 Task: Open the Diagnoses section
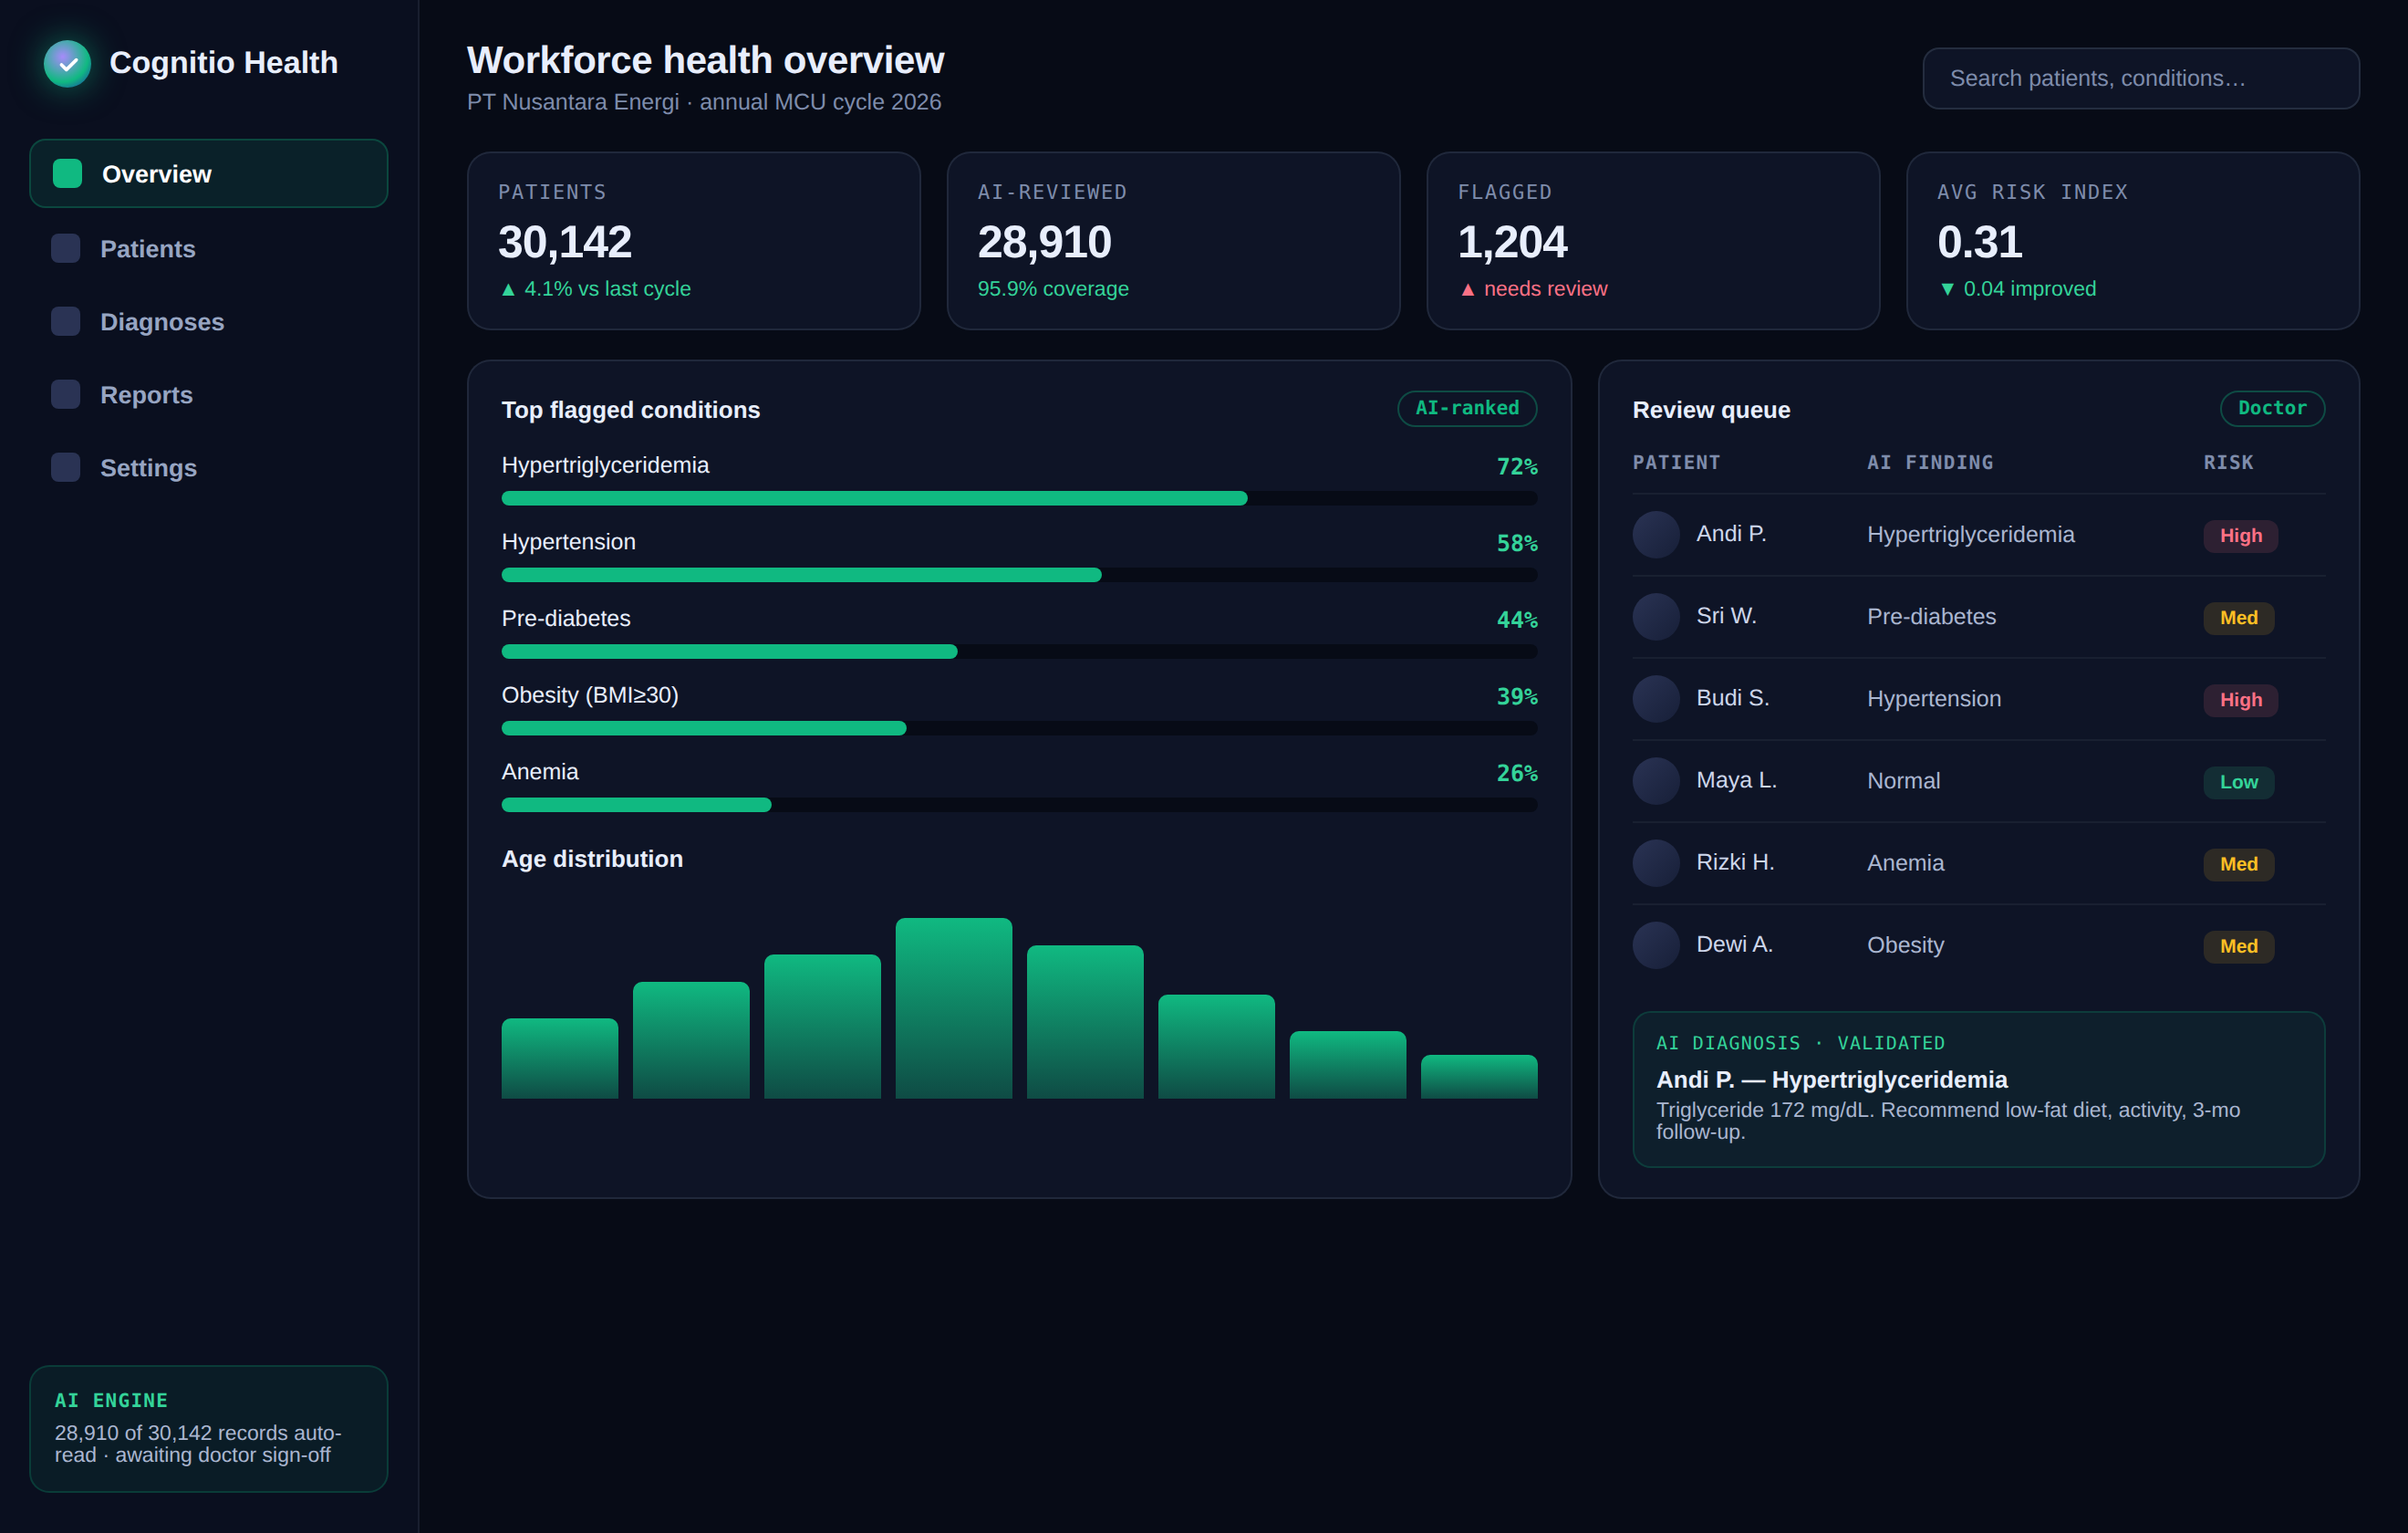click(209, 321)
